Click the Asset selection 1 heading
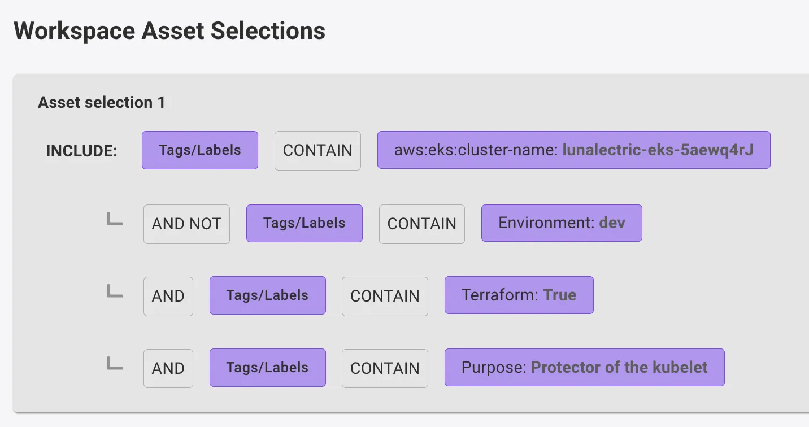Image resolution: width=809 pixels, height=427 pixels. point(102,103)
